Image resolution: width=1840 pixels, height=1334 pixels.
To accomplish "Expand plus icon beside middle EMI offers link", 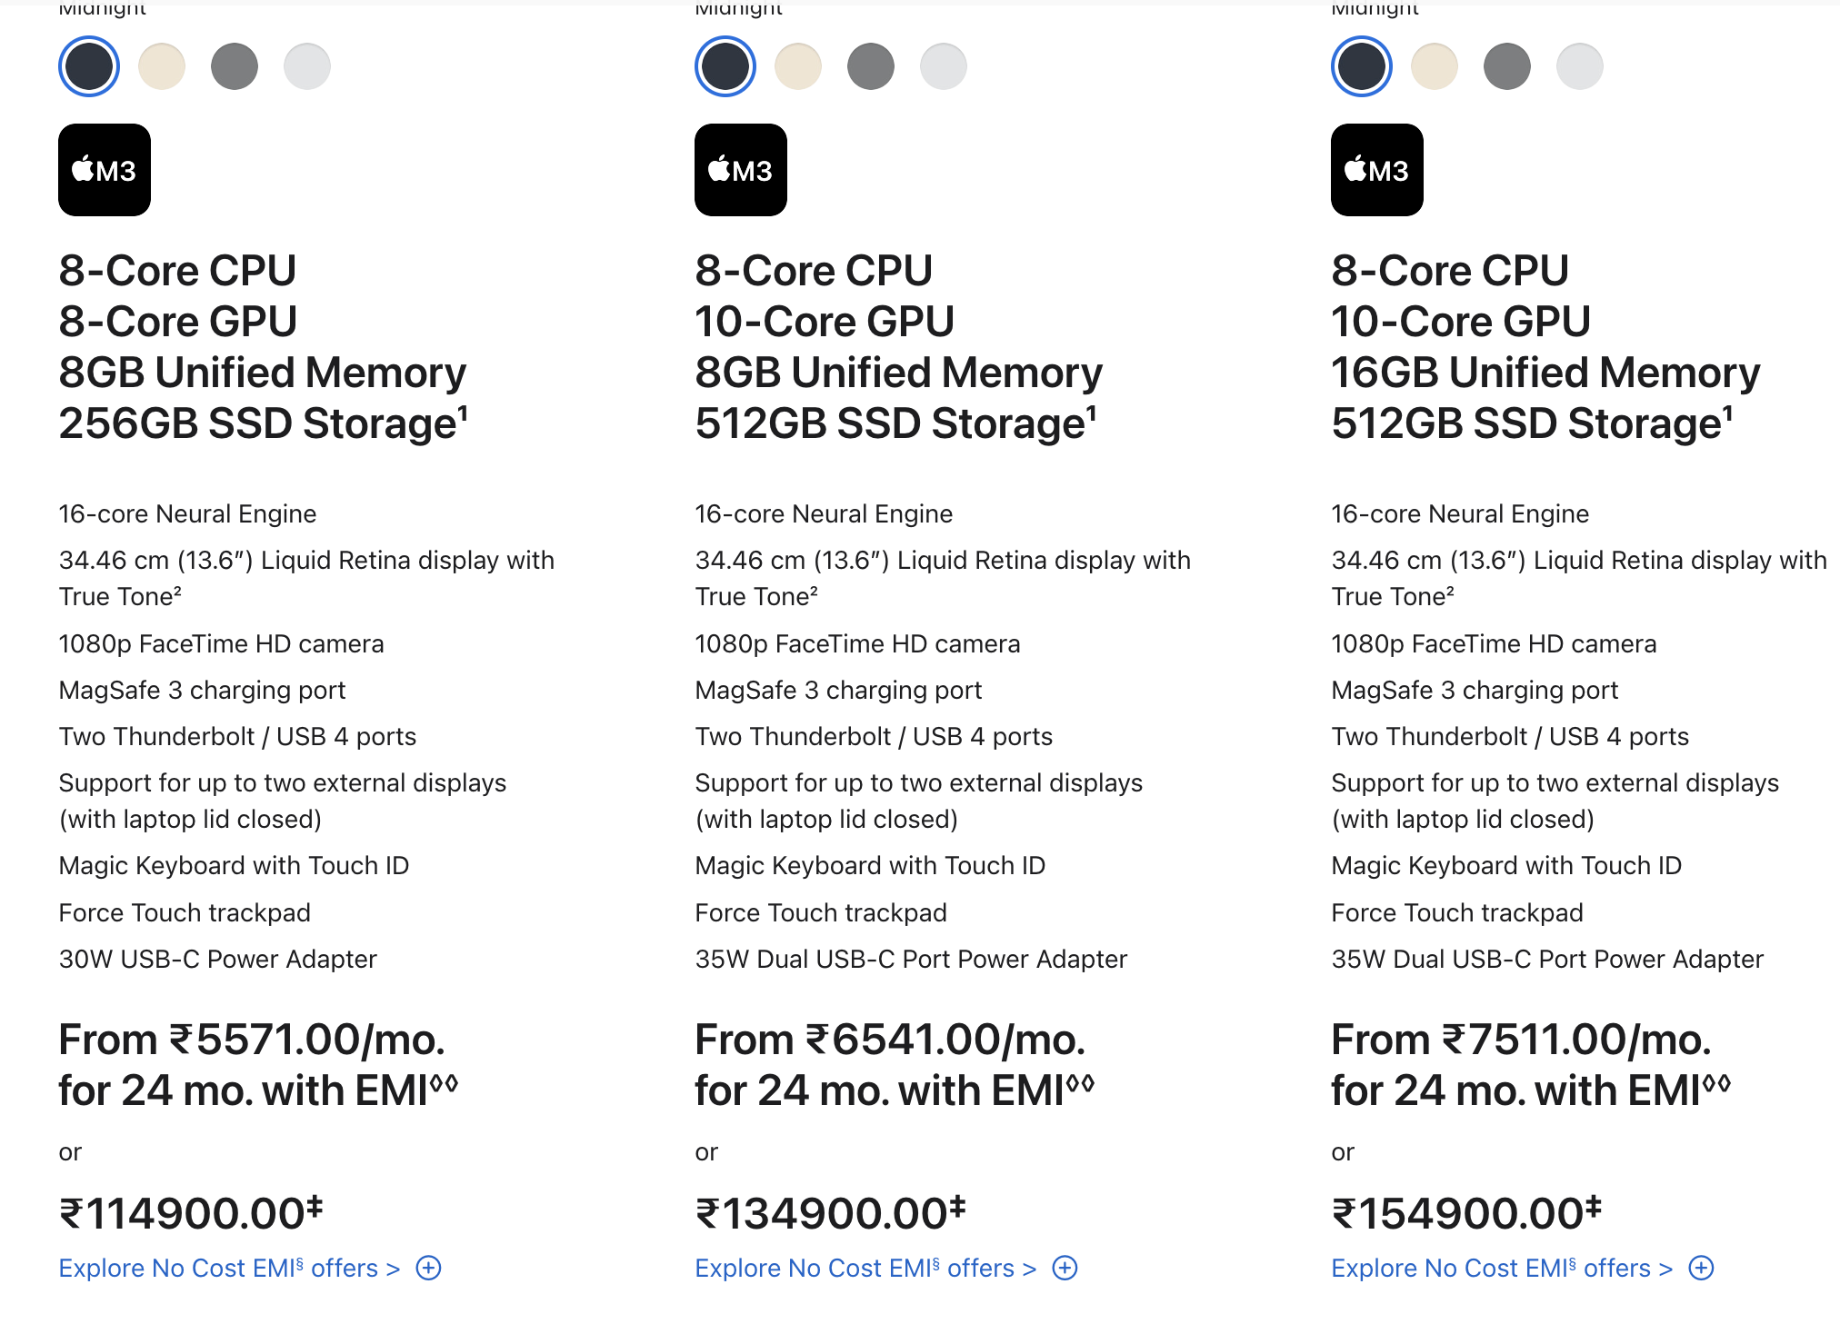I will click(x=1065, y=1268).
